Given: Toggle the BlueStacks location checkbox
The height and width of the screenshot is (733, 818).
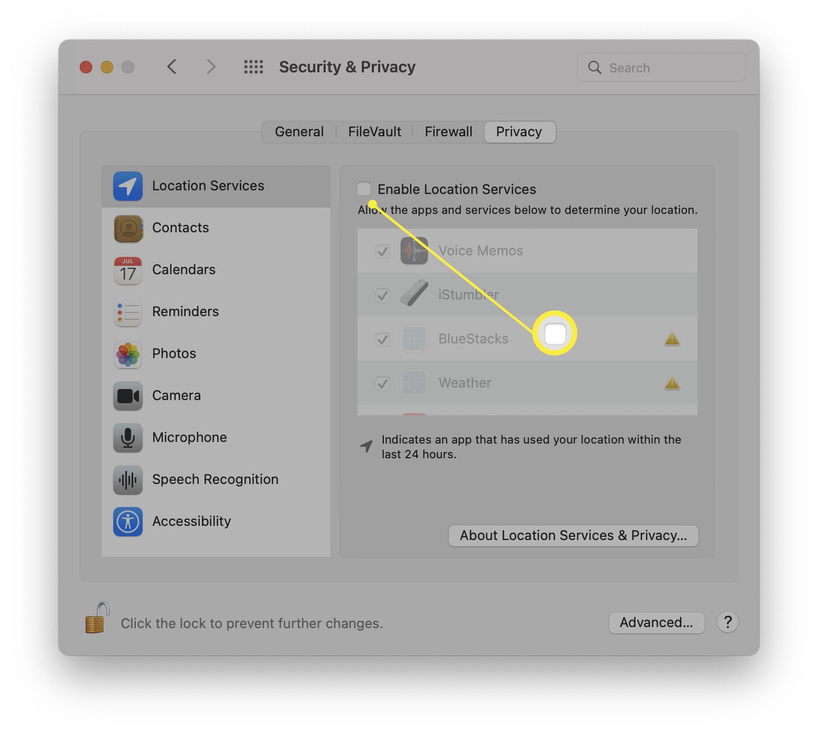Looking at the screenshot, I should [x=383, y=339].
